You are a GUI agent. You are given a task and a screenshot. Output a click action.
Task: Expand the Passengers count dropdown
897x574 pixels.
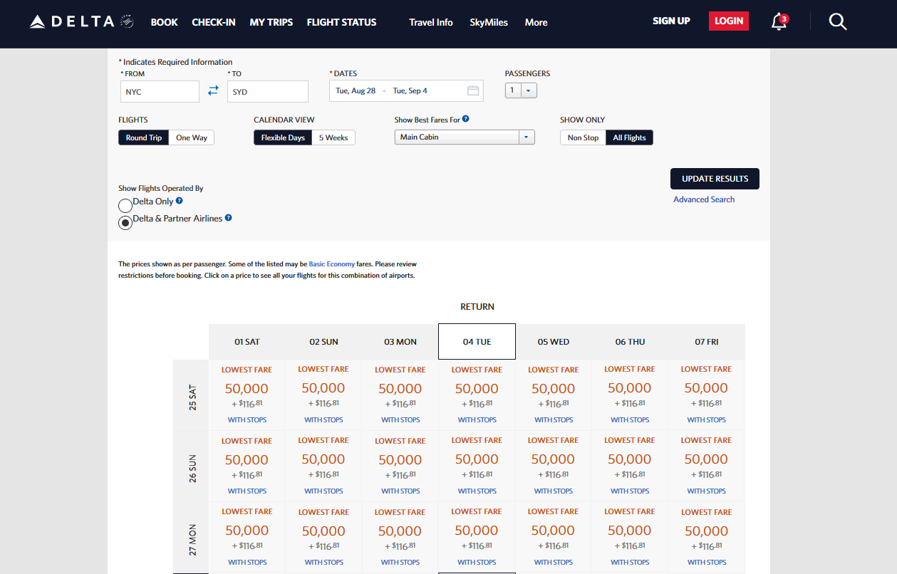(x=521, y=90)
